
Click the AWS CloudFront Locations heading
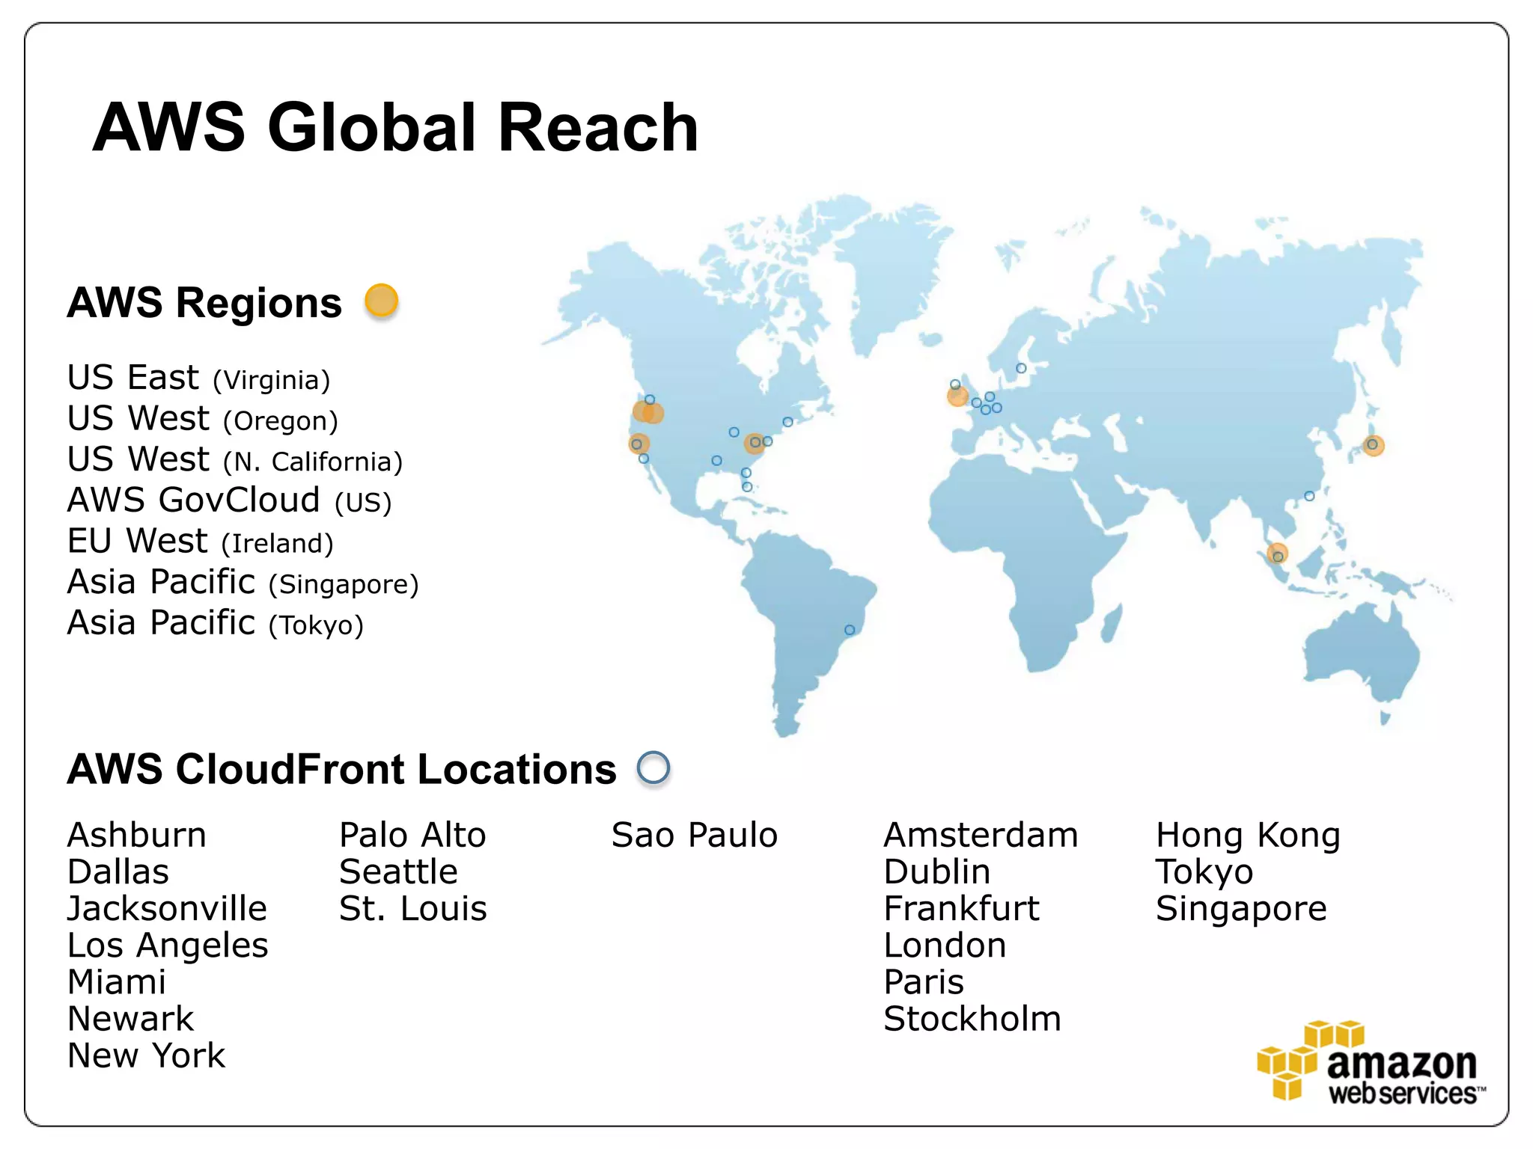[x=342, y=769]
